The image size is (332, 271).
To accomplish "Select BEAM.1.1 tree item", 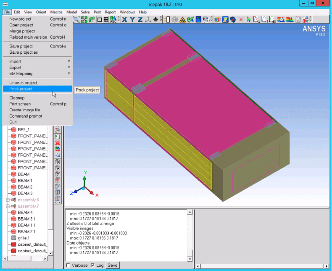I will coord(26,225).
